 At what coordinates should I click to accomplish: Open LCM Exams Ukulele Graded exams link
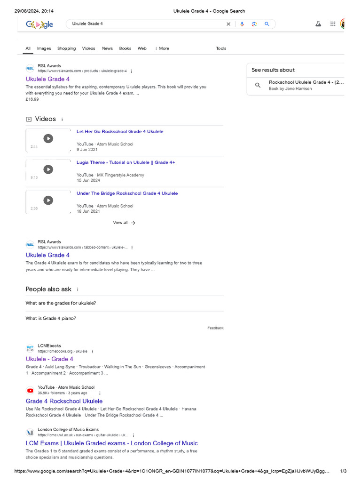pyautogui.click(x=111, y=443)
